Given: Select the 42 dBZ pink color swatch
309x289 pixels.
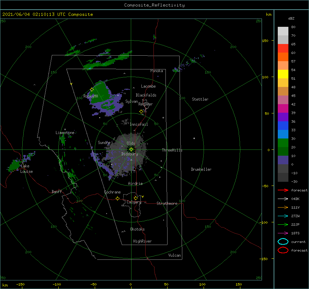Looking at the screenshot, I should coord(283,100).
